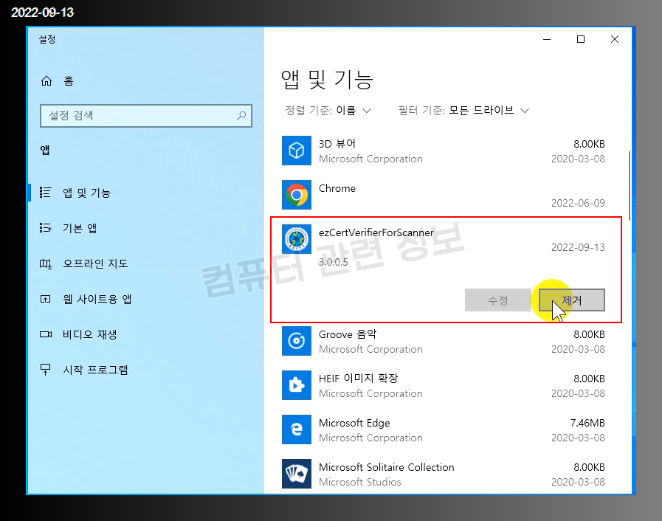This screenshot has height=521, width=662.
Task: Minimize the 설정 window
Action: click(x=547, y=39)
